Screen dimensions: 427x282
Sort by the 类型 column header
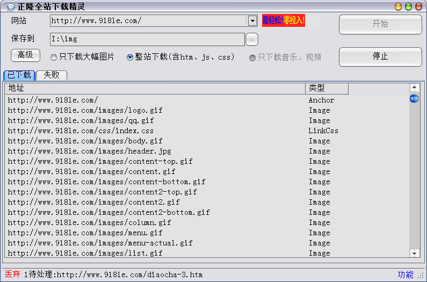pos(327,88)
